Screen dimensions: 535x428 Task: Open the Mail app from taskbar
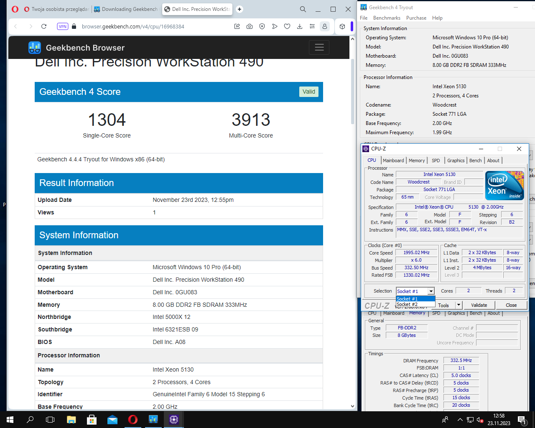pos(112,420)
